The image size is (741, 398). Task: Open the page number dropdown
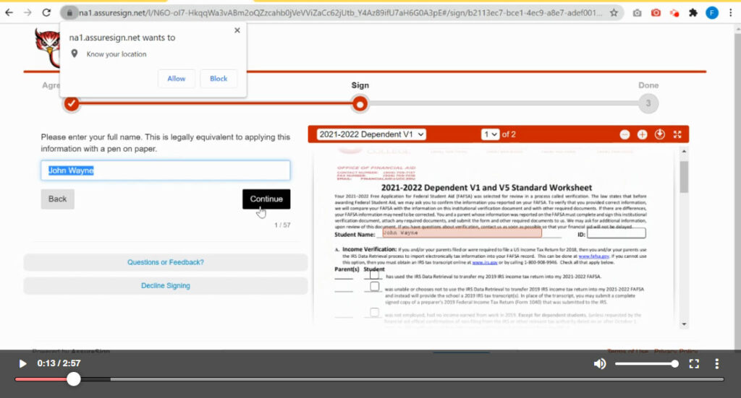point(490,134)
